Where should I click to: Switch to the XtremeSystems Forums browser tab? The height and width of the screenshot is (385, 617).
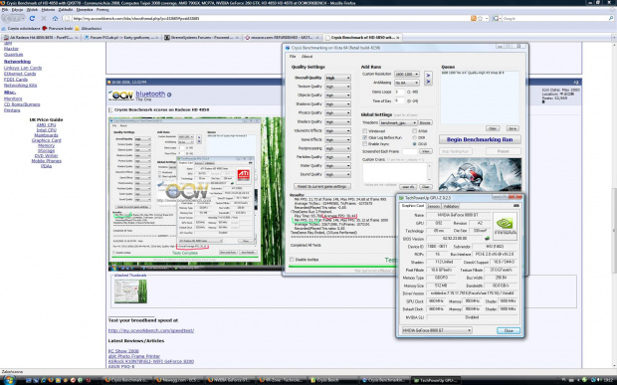pos(201,38)
